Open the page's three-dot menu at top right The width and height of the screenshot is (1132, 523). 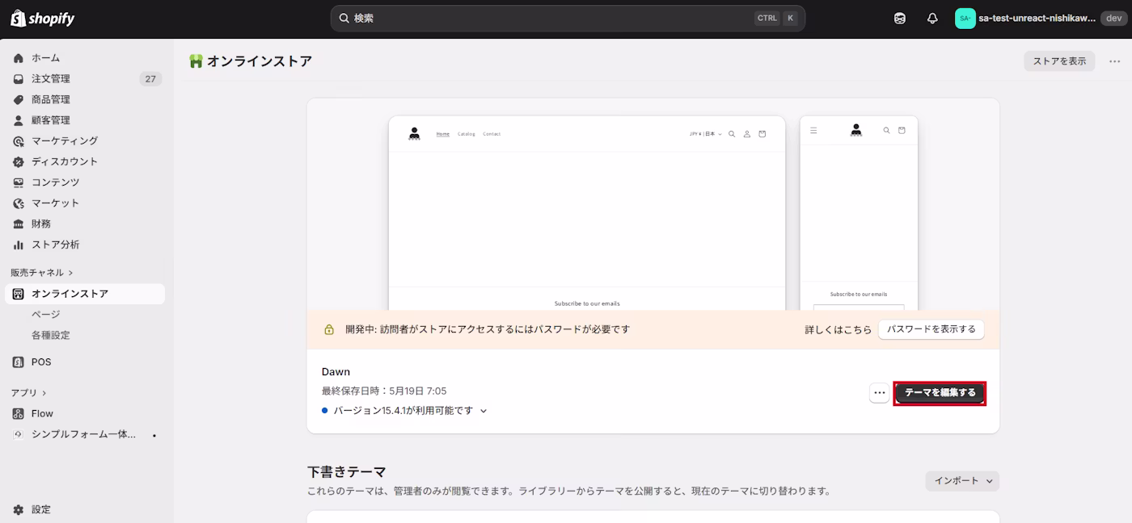(x=1115, y=61)
